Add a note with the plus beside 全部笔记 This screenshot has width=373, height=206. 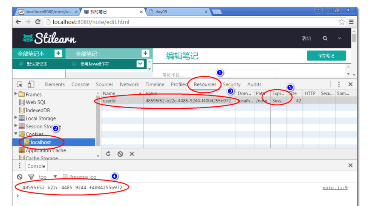point(145,53)
